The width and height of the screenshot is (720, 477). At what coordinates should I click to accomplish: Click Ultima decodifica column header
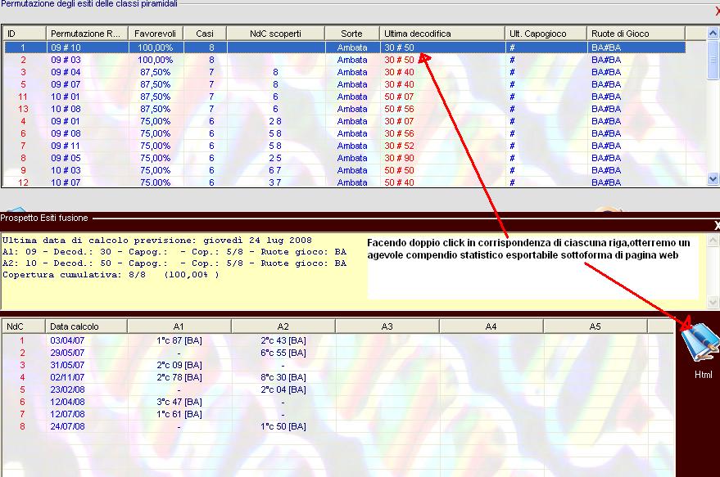[x=442, y=34]
